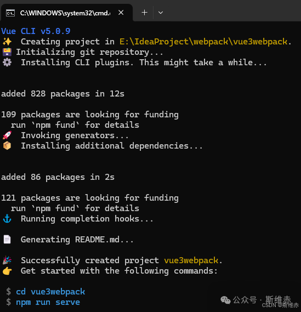Click the gear emoji by Installing CLI plugins

click(x=7, y=63)
